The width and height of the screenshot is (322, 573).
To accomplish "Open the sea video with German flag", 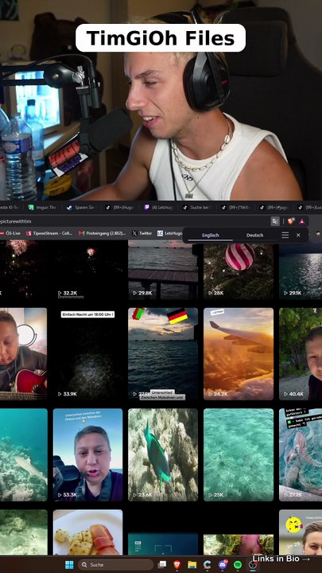I will 163,353.
